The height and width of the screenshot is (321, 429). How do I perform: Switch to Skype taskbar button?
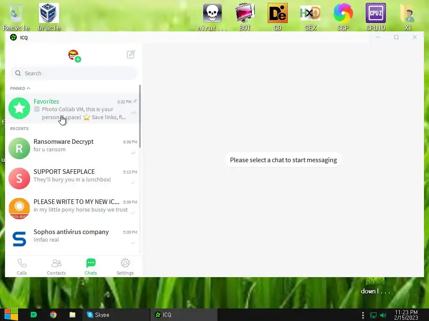point(116,315)
